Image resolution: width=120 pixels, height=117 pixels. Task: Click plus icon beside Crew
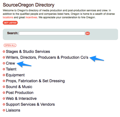[4, 63]
